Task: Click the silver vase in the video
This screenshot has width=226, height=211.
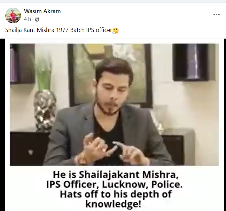Action: (45, 110)
